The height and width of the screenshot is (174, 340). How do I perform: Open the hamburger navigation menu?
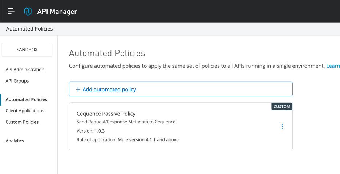click(x=11, y=11)
